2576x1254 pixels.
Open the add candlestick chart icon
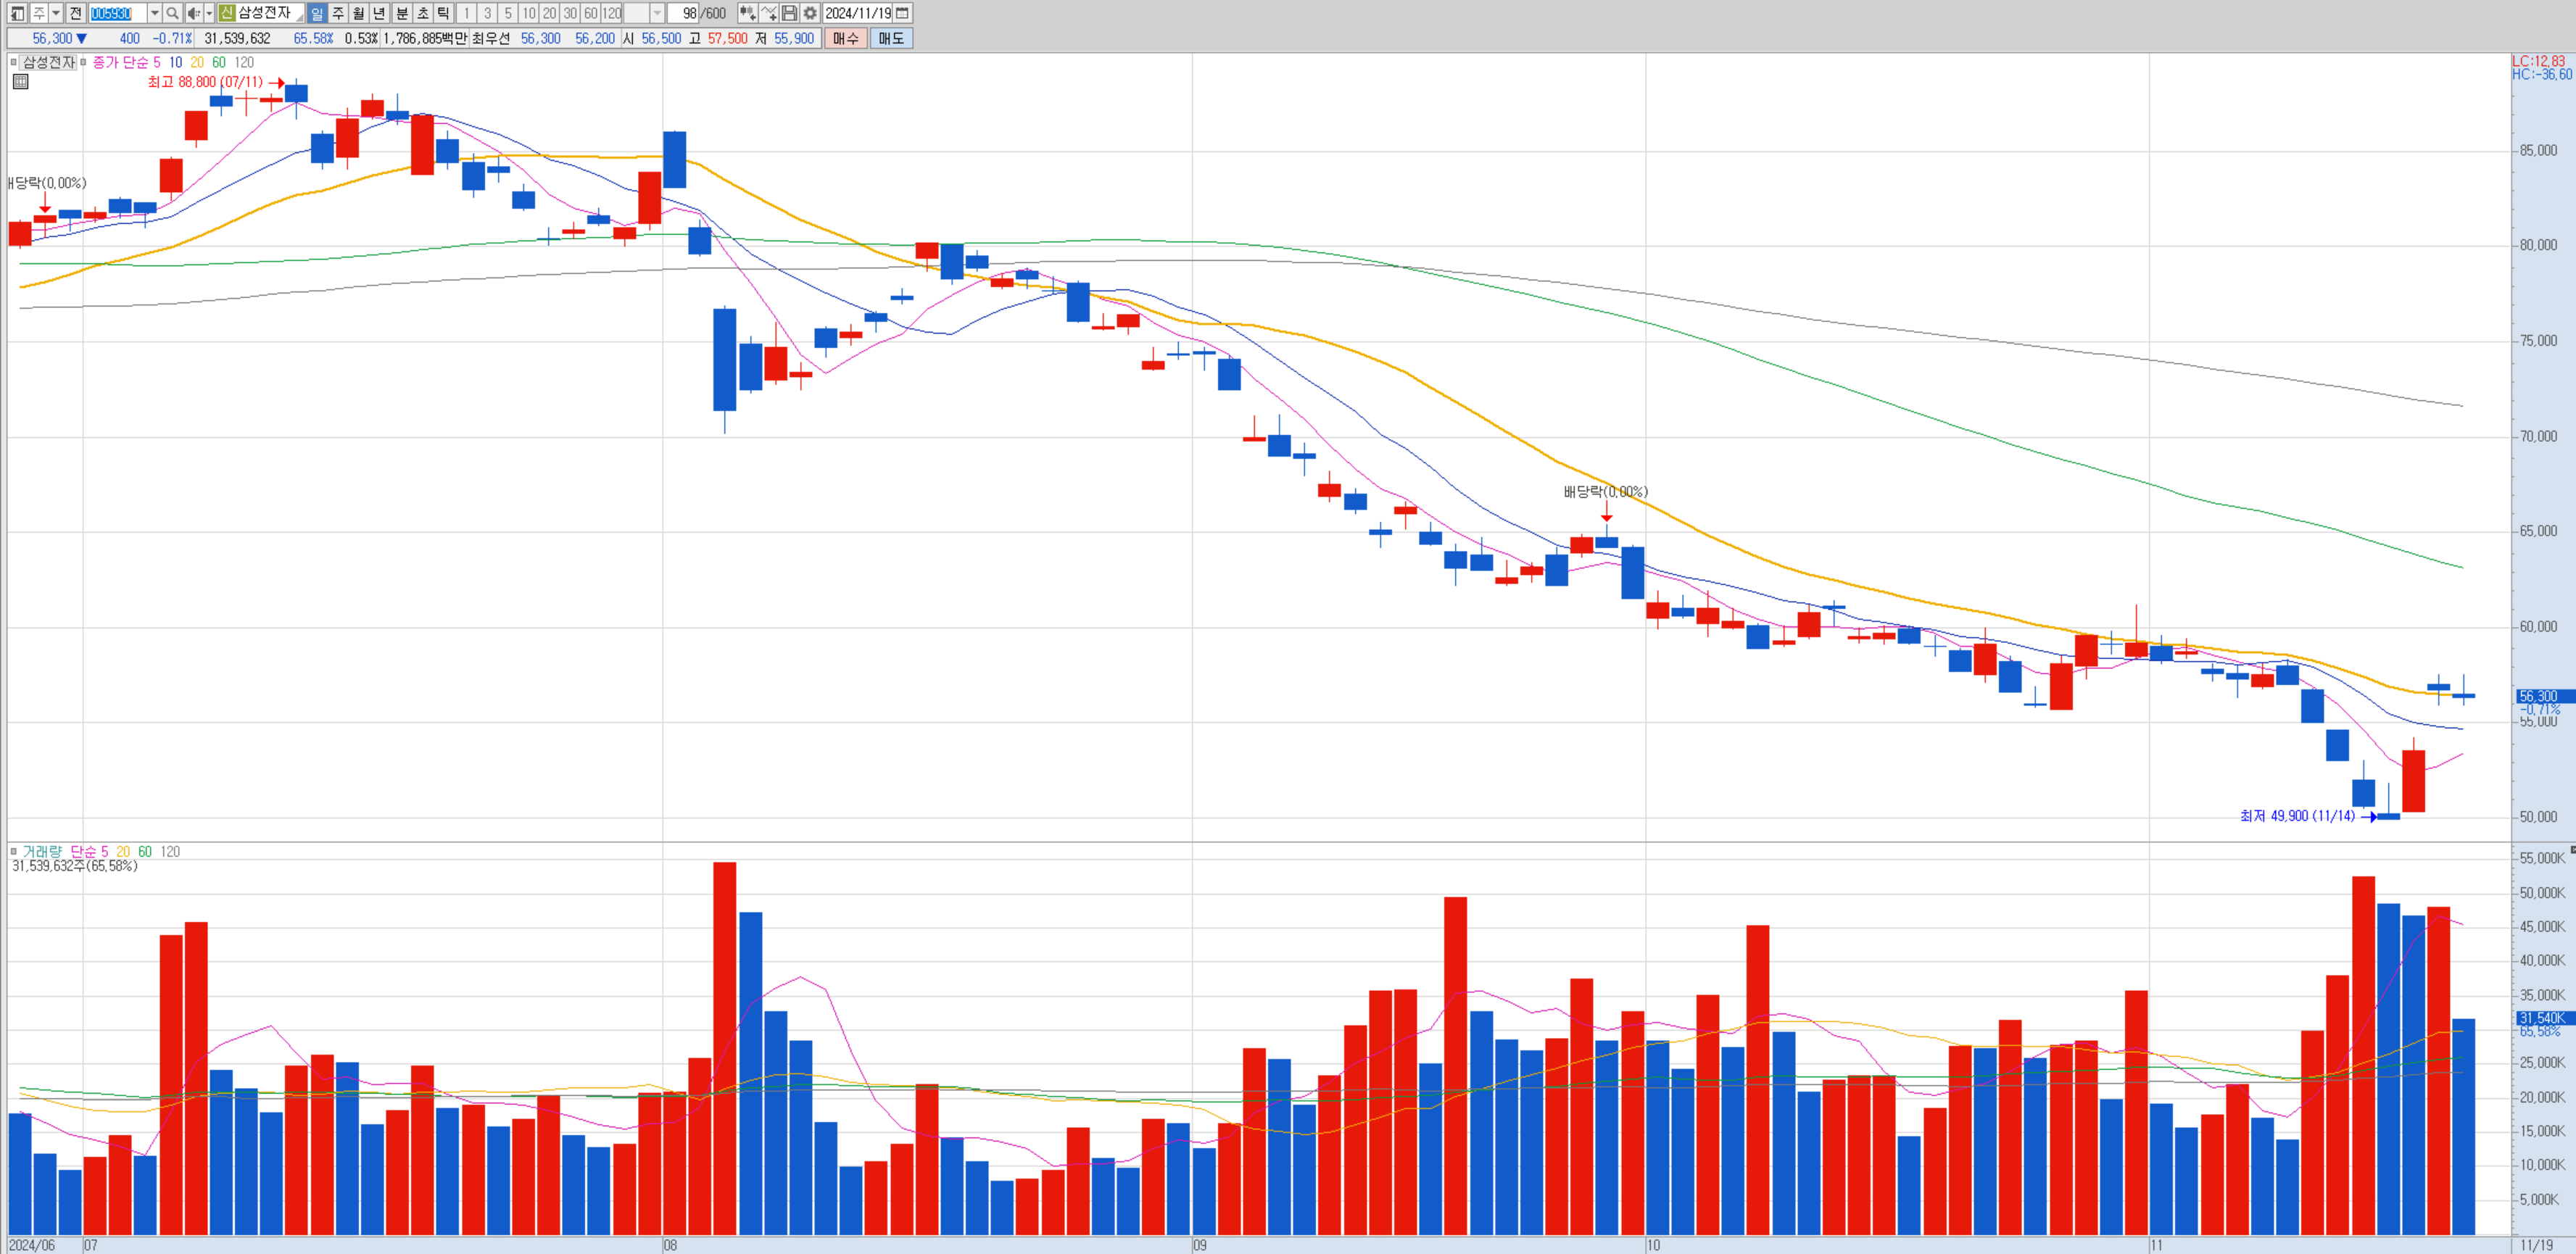747,13
